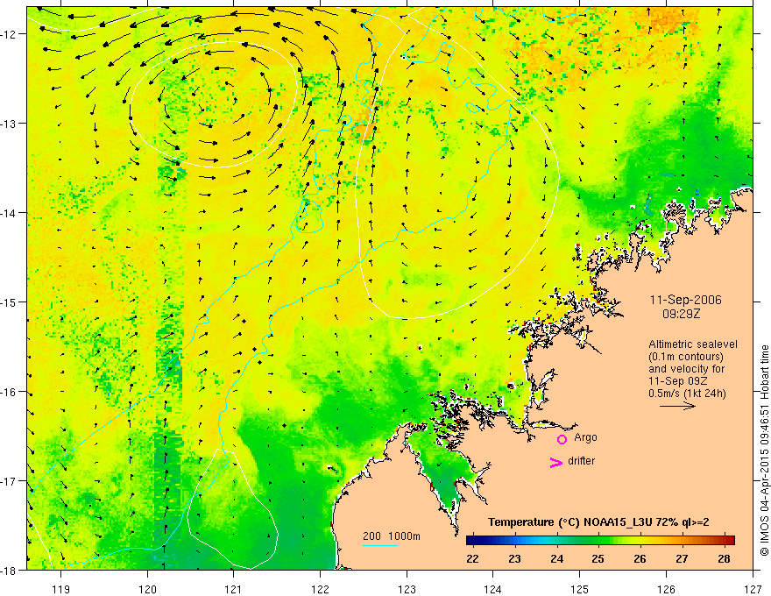
Task: Click the '127' longitude axis label
Action: (753, 589)
